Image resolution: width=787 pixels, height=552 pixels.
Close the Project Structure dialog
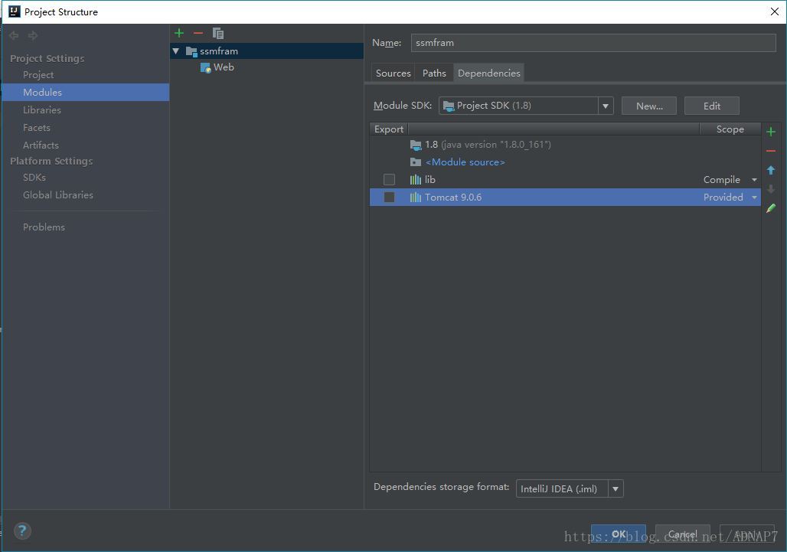[x=775, y=11]
